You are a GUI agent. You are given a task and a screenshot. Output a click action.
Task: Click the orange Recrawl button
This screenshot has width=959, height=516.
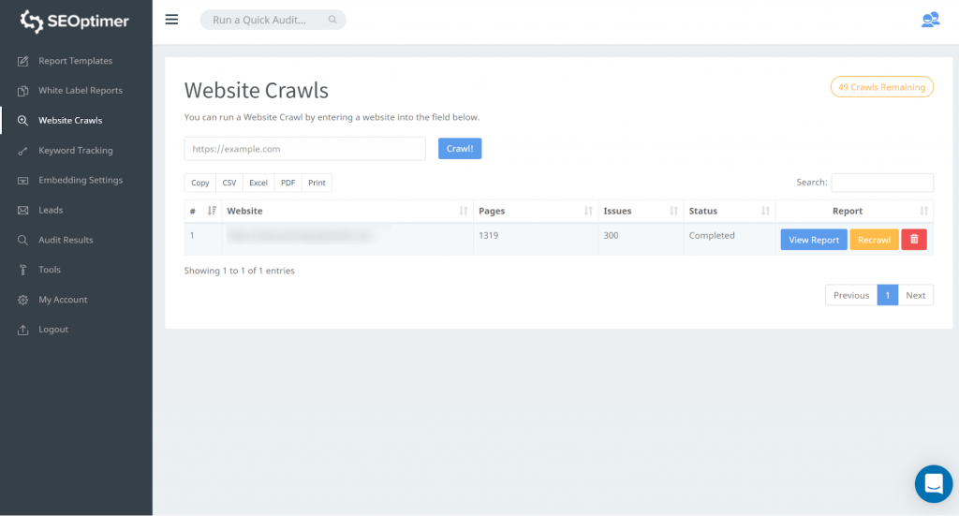pyautogui.click(x=874, y=240)
